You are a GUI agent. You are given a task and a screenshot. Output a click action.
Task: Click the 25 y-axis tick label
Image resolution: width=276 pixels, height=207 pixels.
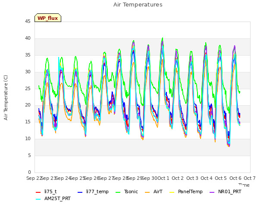pos(28,88)
